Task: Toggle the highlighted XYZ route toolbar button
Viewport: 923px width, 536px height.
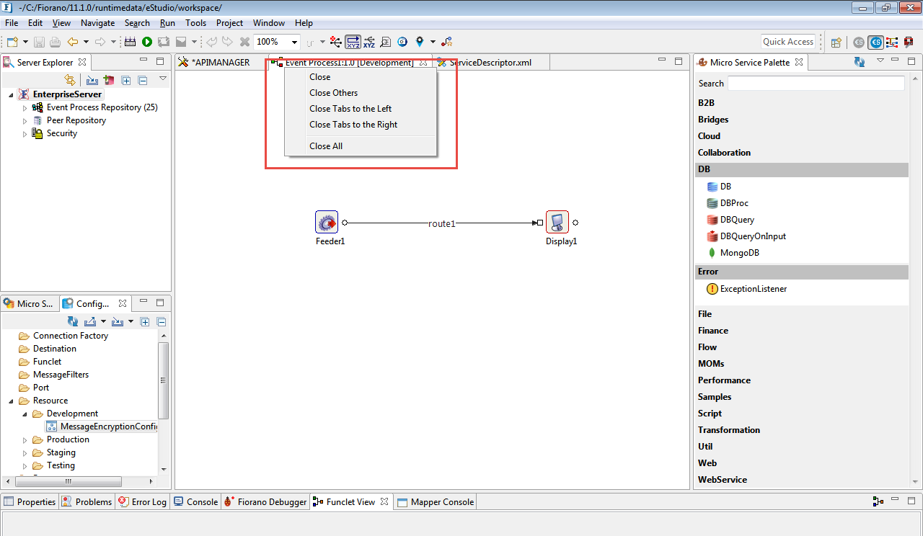Action: tap(353, 42)
